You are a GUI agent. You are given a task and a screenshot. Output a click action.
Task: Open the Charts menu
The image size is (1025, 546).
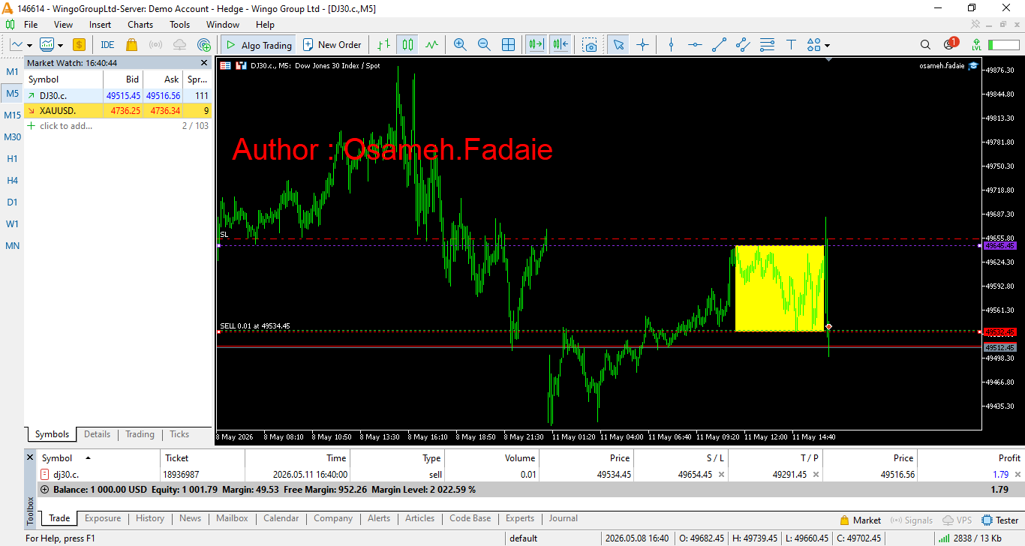tap(140, 25)
